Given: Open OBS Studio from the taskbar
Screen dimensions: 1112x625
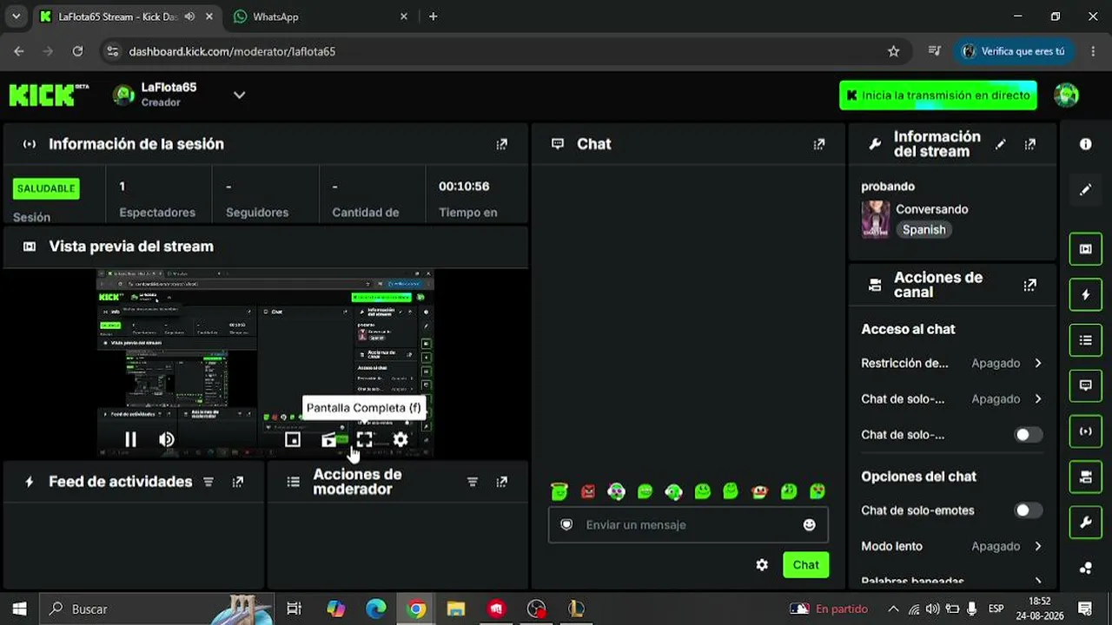Looking at the screenshot, I should (x=536, y=609).
